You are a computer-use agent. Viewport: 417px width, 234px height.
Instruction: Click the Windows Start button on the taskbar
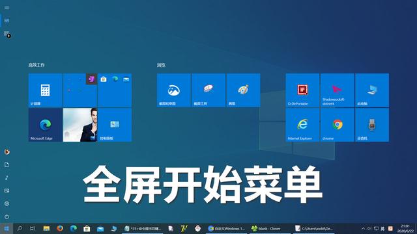7,228
